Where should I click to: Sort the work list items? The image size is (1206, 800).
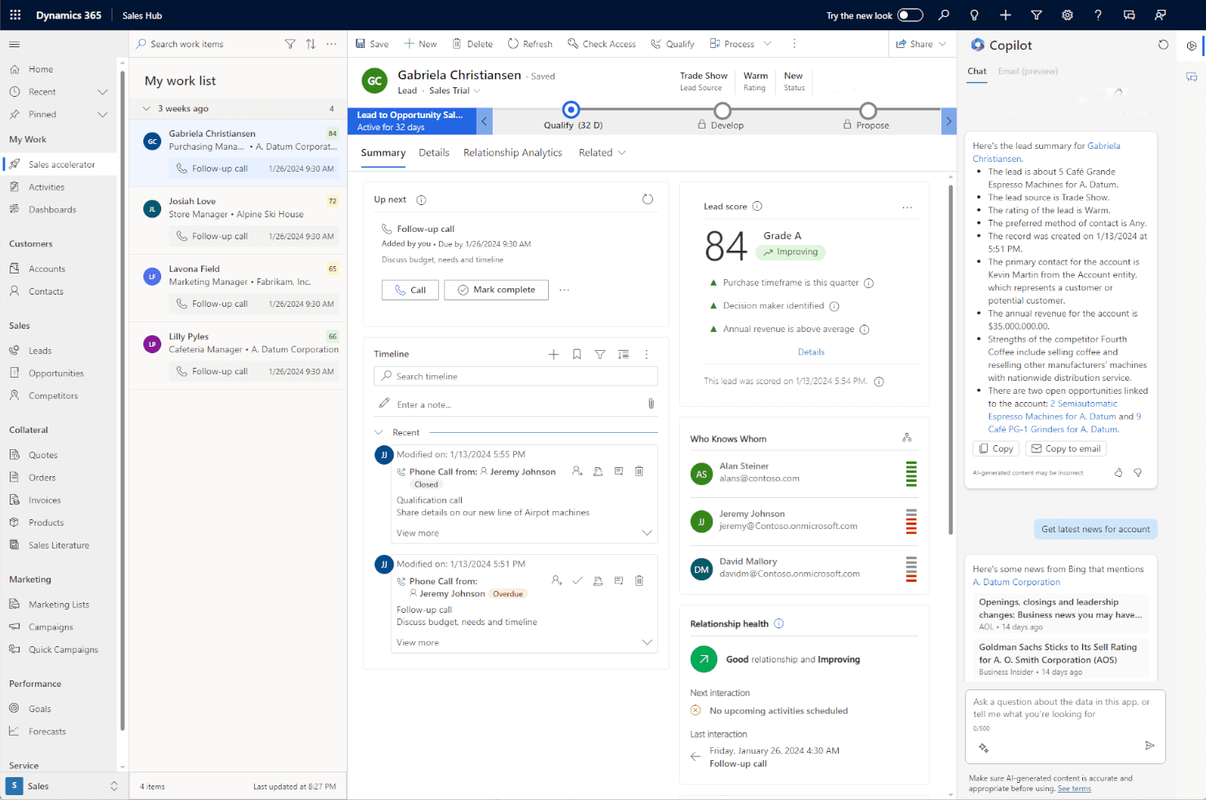(x=311, y=44)
